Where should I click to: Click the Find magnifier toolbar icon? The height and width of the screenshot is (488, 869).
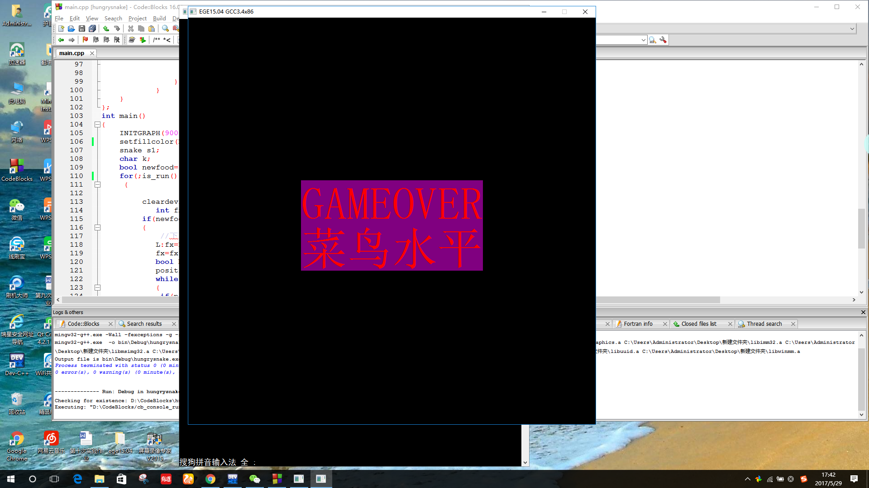pyautogui.click(x=165, y=28)
